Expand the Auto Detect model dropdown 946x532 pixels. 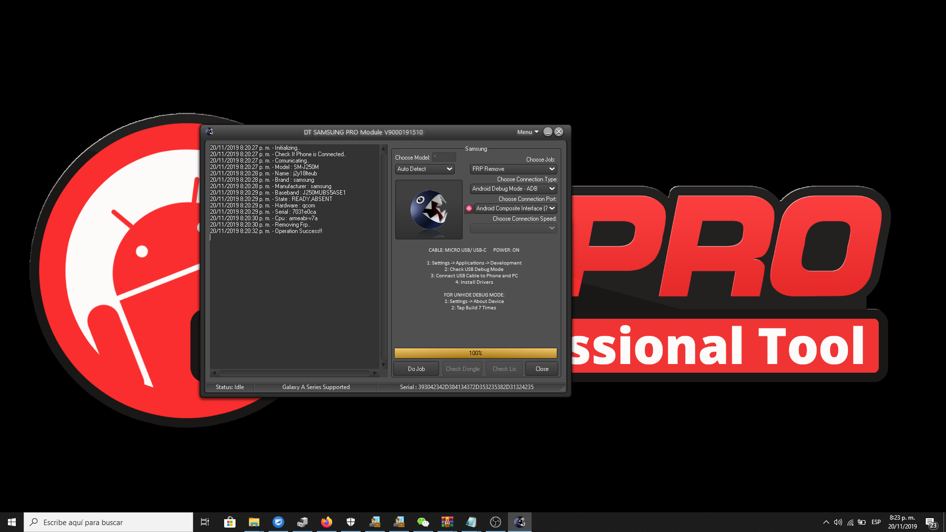[425, 169]
